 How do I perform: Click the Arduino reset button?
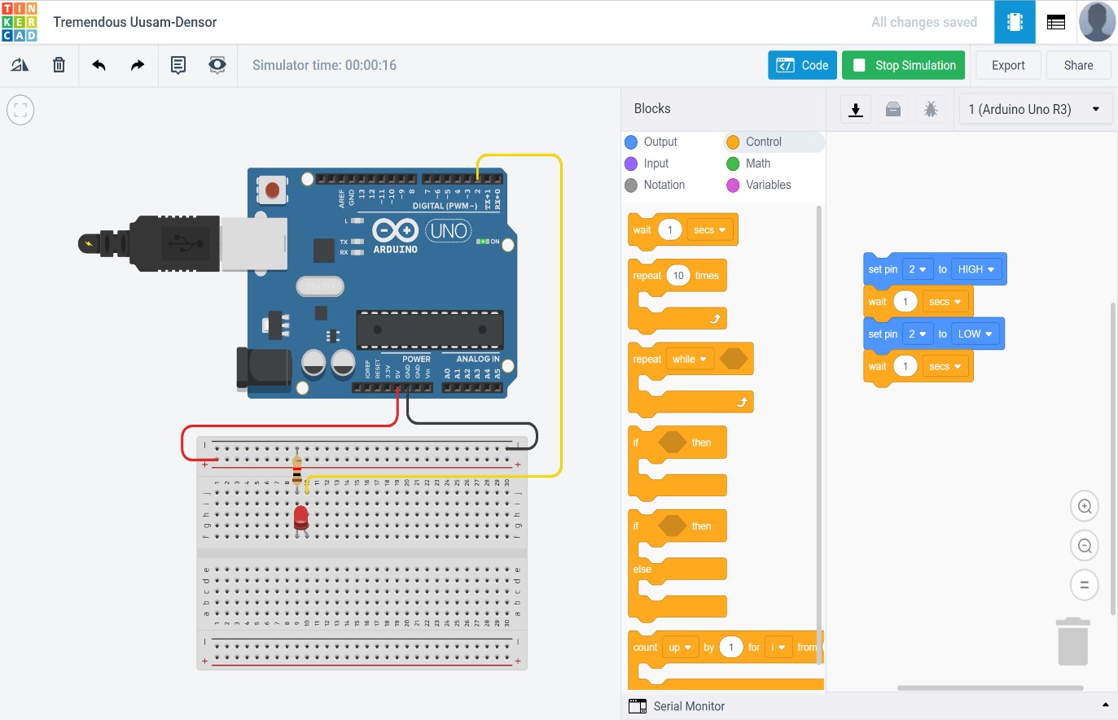tap(271, 190)
